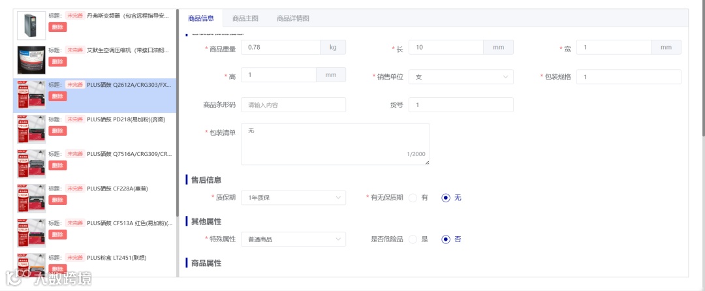Click the 宽 width input field
This screenshot has width=705, height=291.
[614, 47]
